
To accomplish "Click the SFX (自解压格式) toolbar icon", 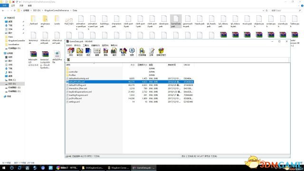I will (x=161, y=52).
